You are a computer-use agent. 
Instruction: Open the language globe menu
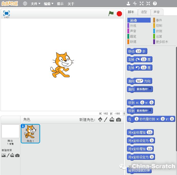(x=25, y=4)
